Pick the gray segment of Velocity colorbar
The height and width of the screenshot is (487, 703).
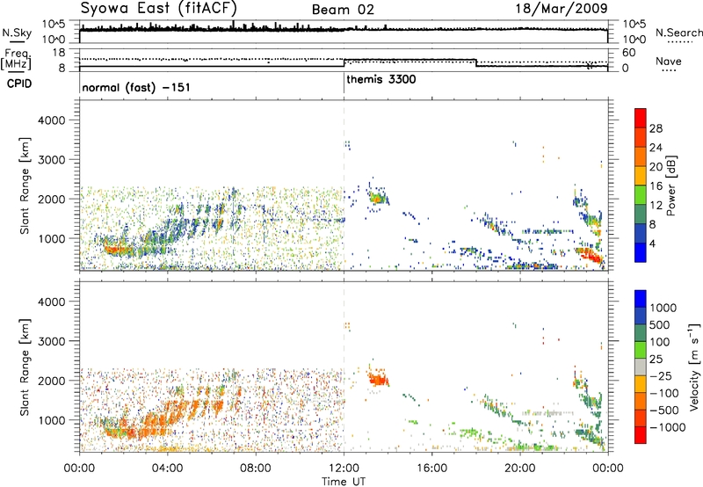coord(641,367)
